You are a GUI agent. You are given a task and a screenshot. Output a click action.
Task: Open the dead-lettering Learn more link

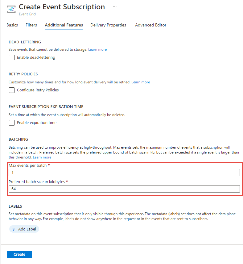(97, 49)
